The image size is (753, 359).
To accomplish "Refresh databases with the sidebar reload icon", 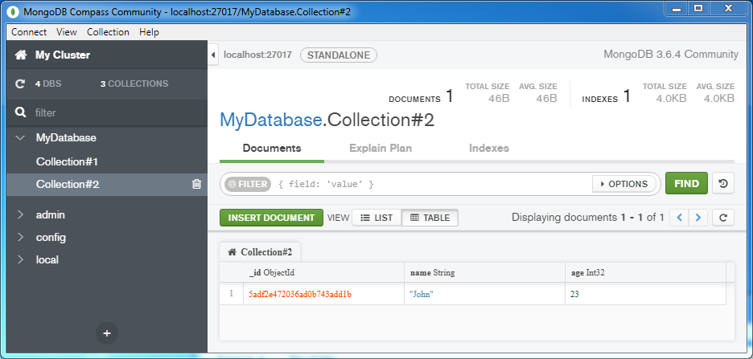I will (x=20, y=84).
